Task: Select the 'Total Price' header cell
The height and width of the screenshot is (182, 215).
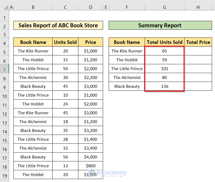Action: coord(198,42)
